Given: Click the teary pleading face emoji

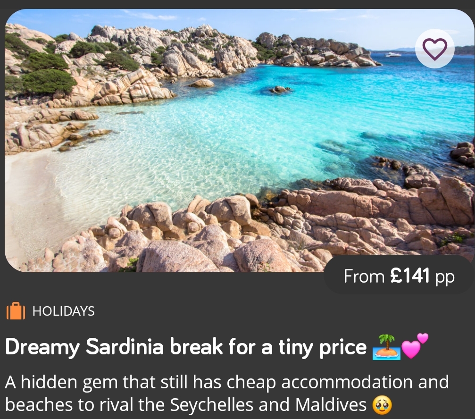Looking at the screenshot, I should point(382,405).
